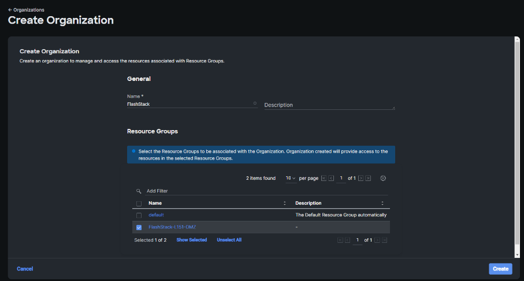Screen dimensions: 524x281
Task: Click the back arrow to Organizations
Action: 10,10
